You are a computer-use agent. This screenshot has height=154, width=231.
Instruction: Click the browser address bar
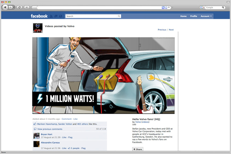pos(99,7)
